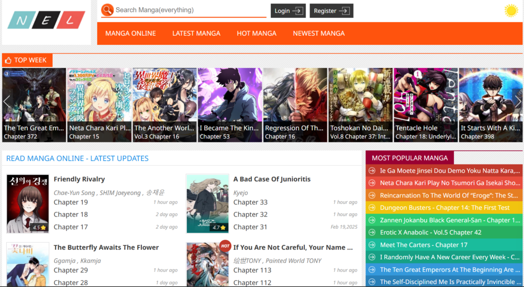524x287 pixels.
Task: Open Toshokan No Dai... carousel cover
Action: 360,105
